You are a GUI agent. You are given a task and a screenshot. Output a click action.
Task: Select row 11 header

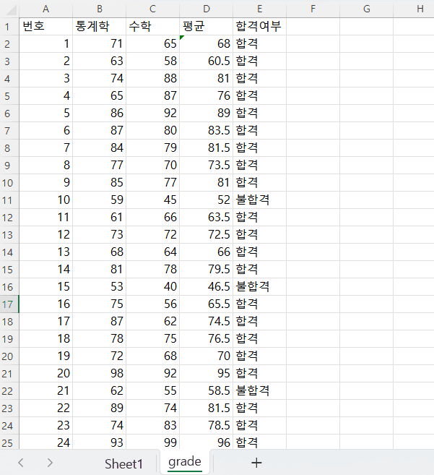pyautogui.click(x=9, y=200)
